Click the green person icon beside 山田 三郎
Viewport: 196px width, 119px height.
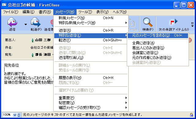pyautogui.click(x=32, y=40)
